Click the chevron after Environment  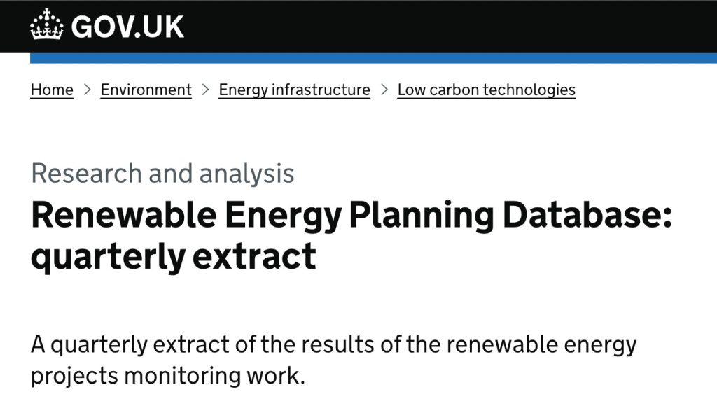tap(205, 90)
